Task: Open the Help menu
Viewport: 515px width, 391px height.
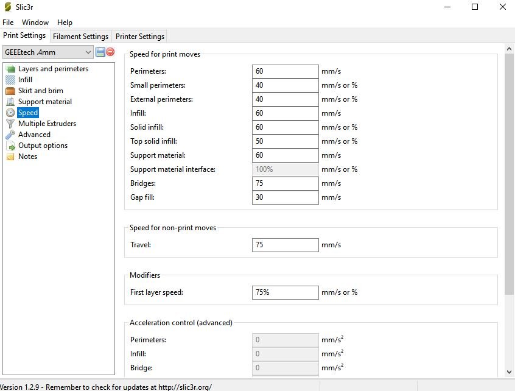Action: [x=65, y=23]
